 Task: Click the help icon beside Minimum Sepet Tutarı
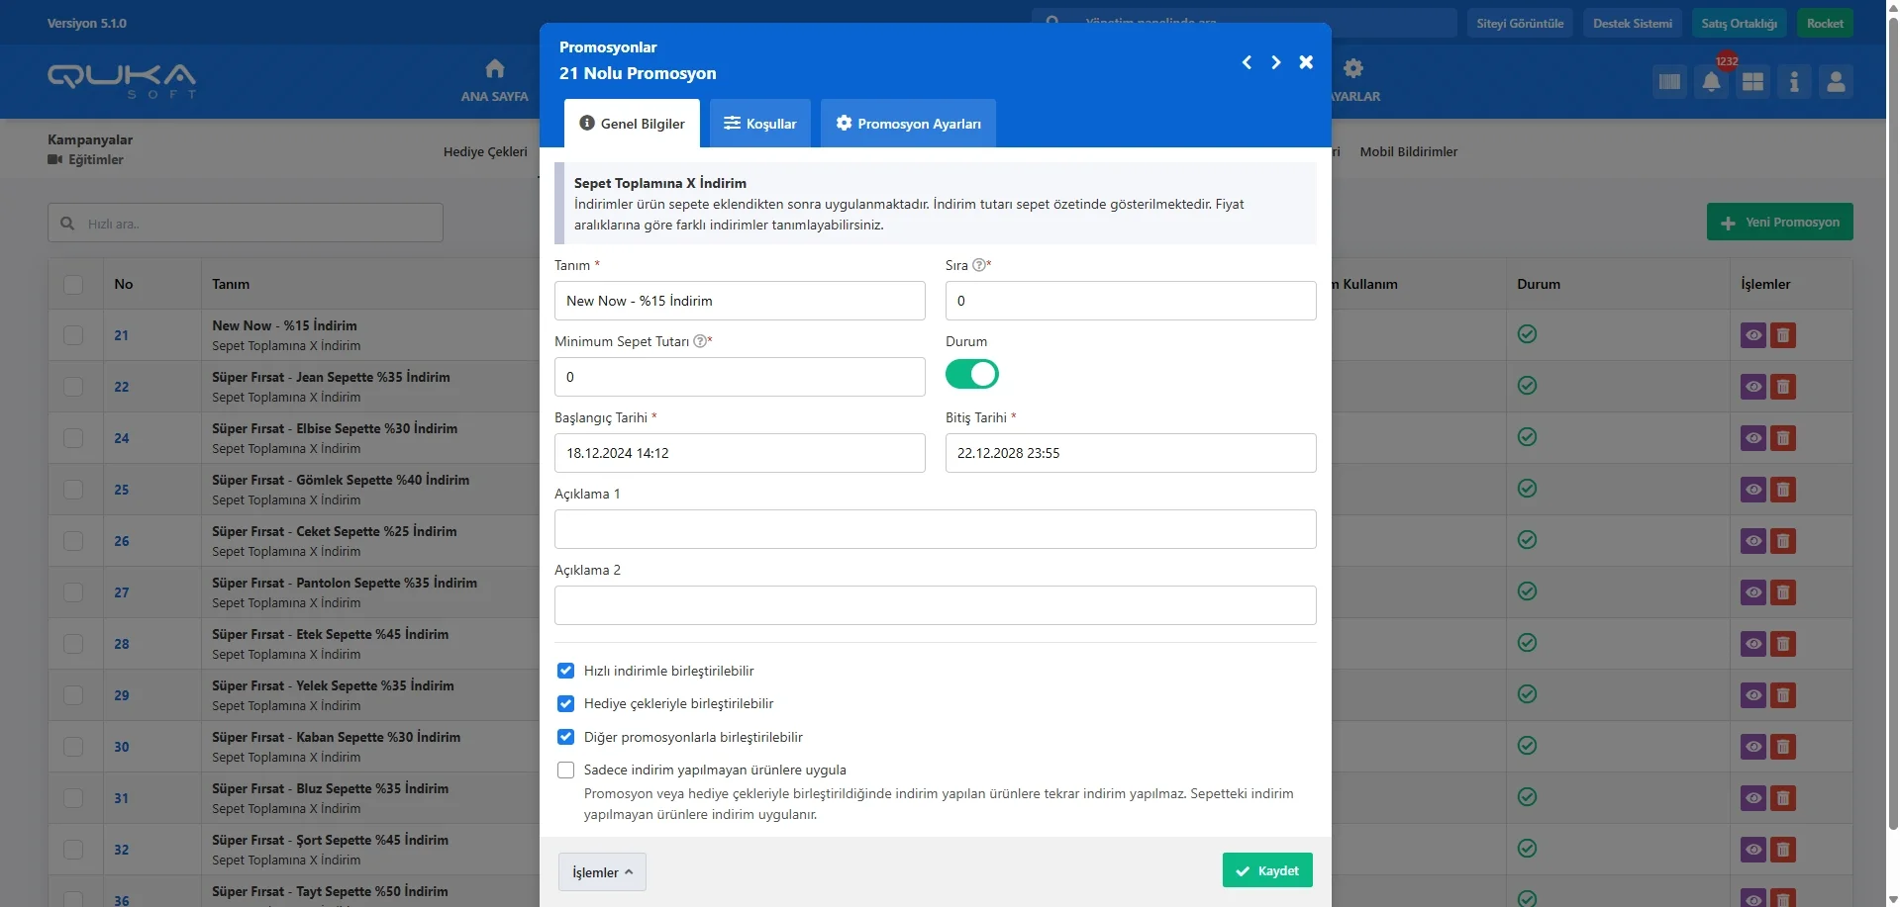[700, 341]
